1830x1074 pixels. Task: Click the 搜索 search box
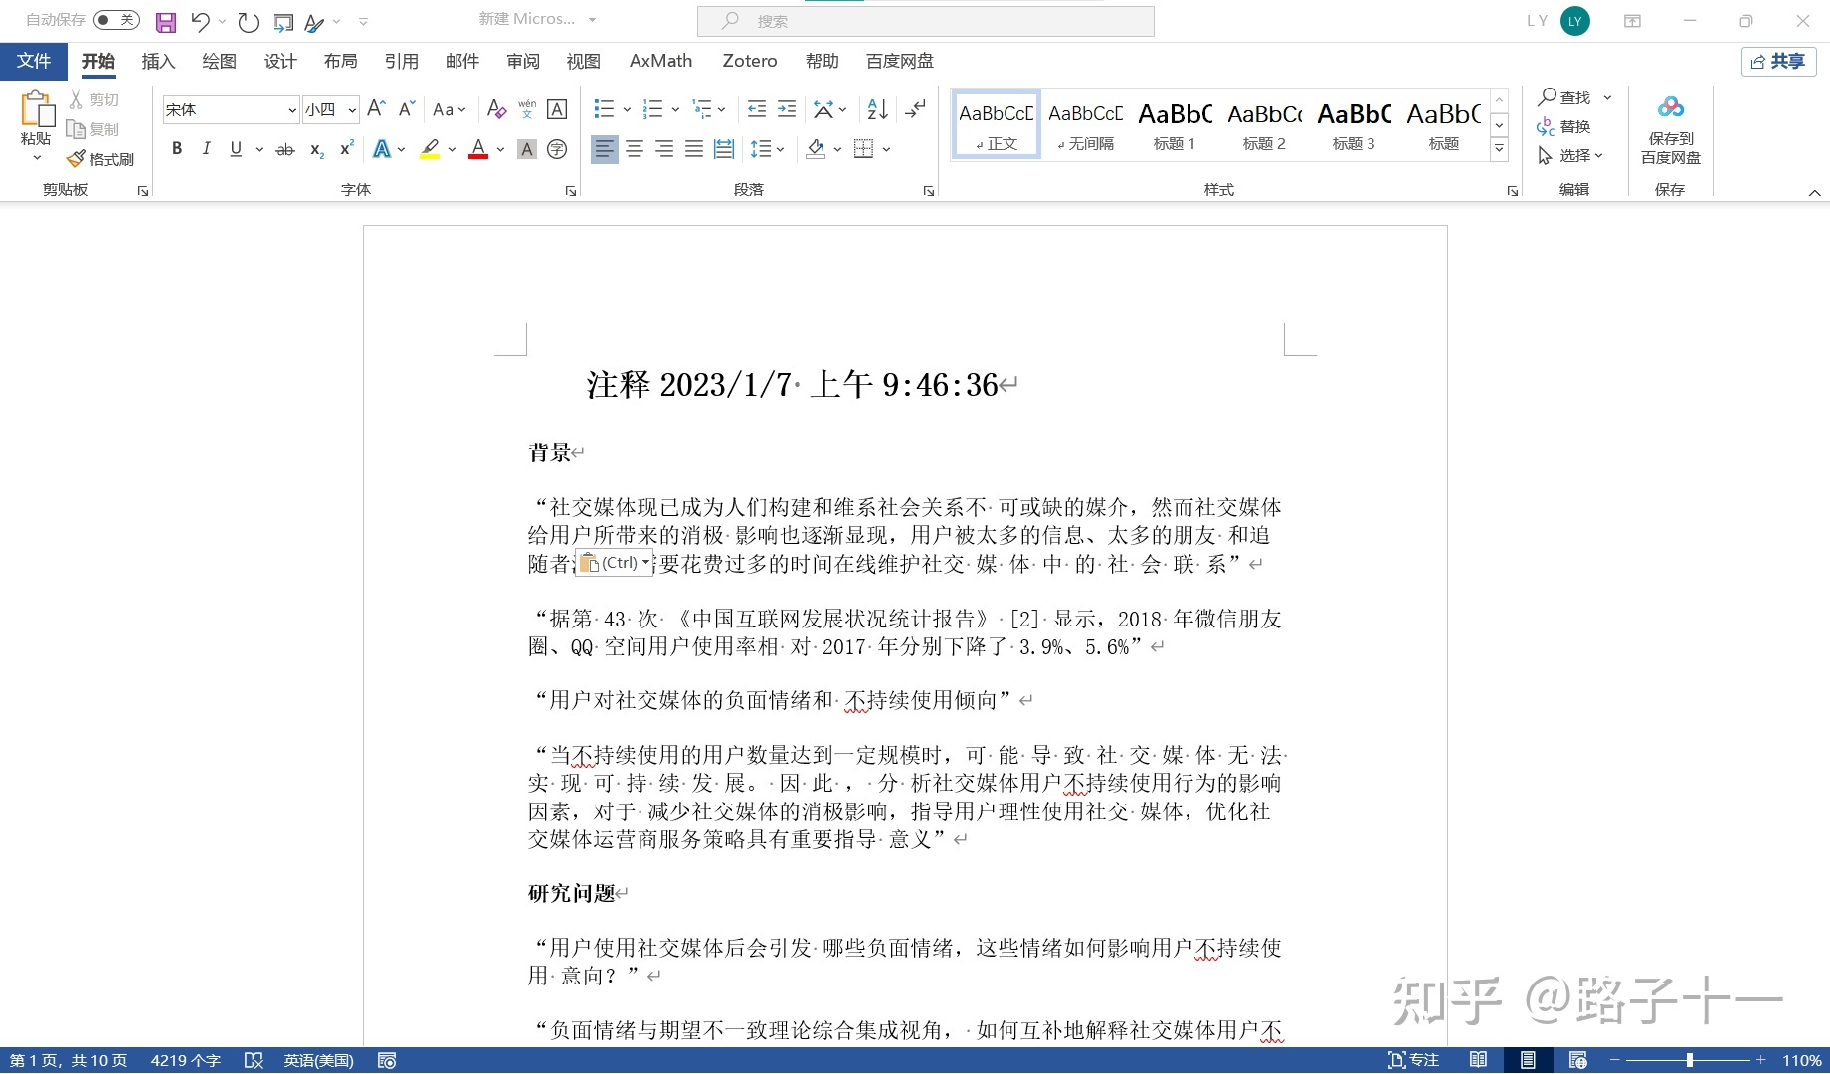[x=925, y=21]
